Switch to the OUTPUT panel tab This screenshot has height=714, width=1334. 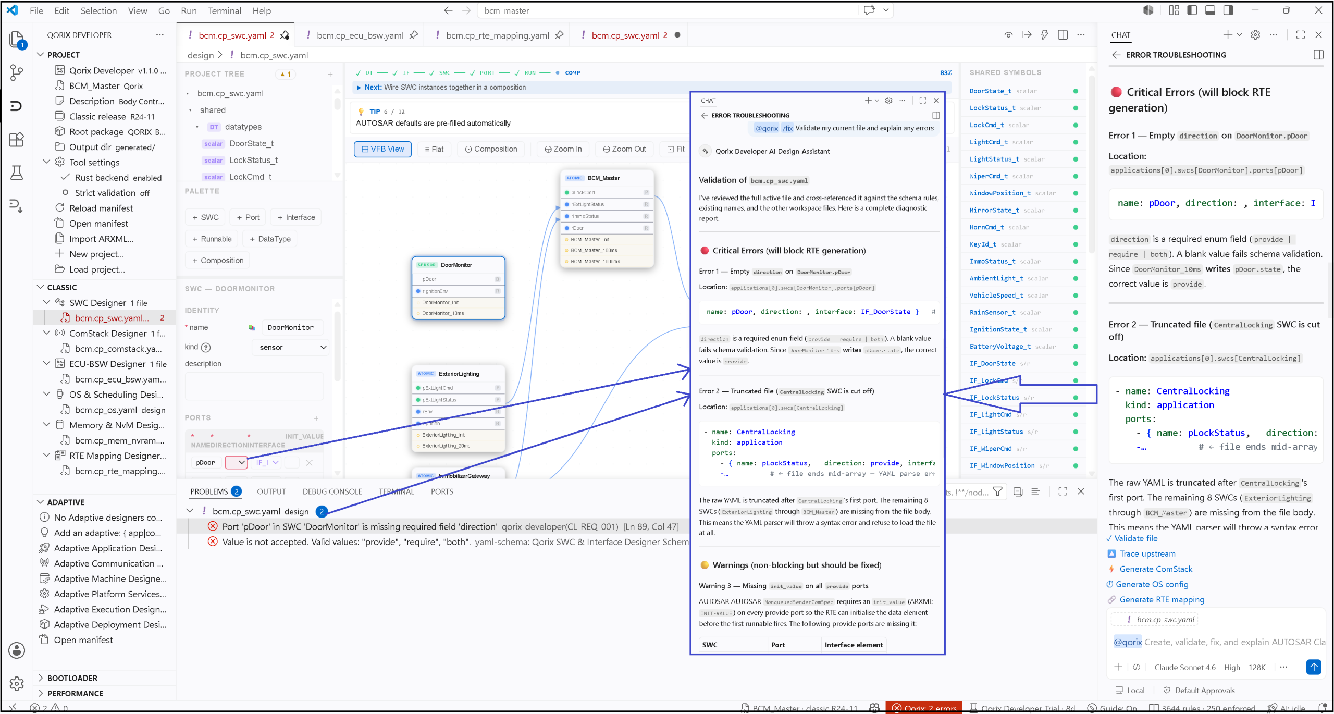tap(271, 491)
